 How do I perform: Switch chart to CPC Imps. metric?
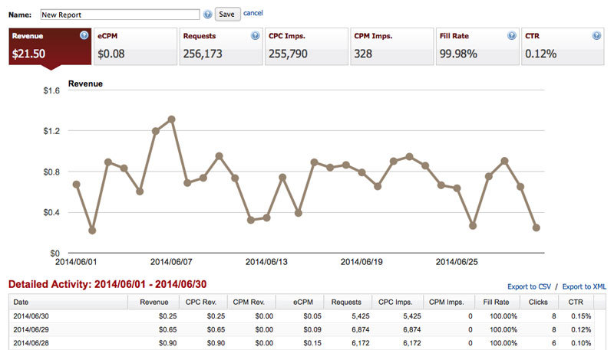pyautogui.click(x=306, y=46)
